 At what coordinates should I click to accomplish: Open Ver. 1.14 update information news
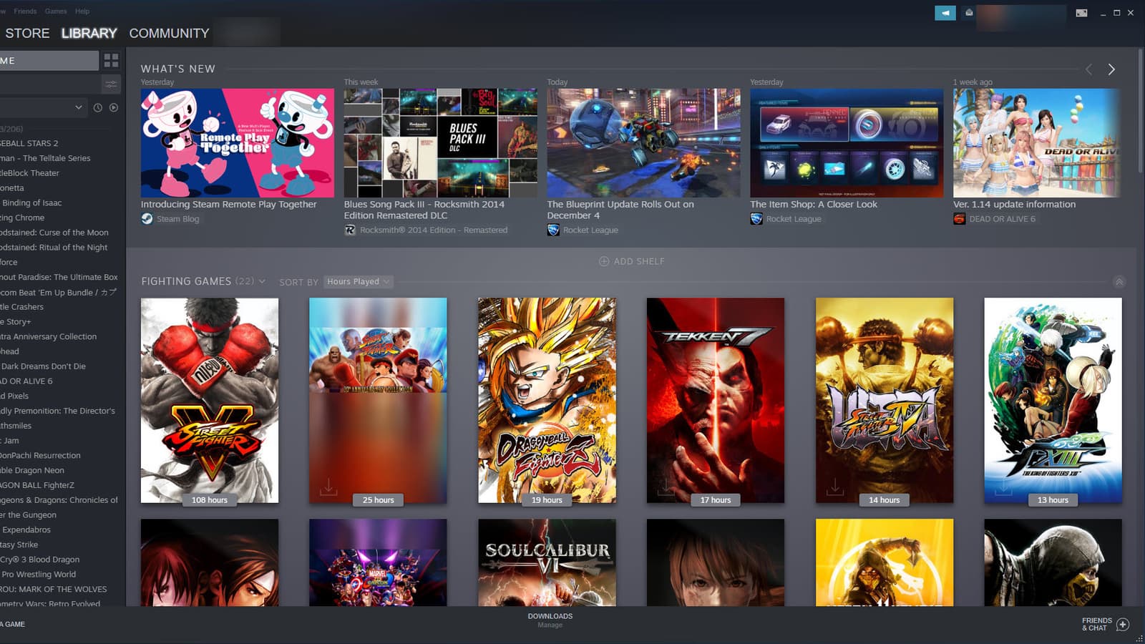[x=1014, y=205]
